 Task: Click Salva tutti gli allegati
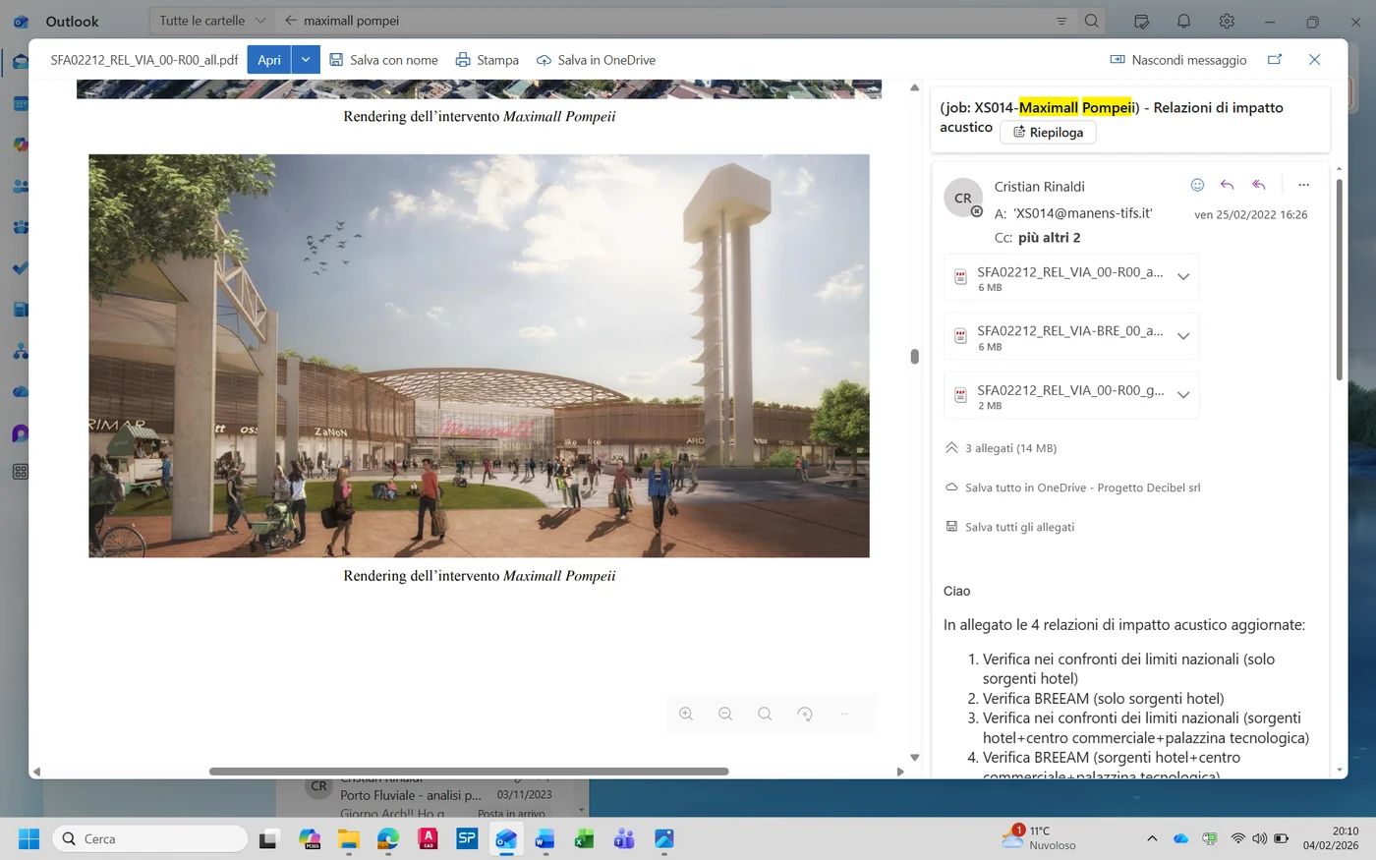click(1009, 527)
